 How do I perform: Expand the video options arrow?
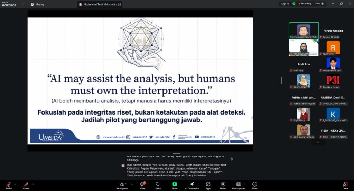point(32,184)
